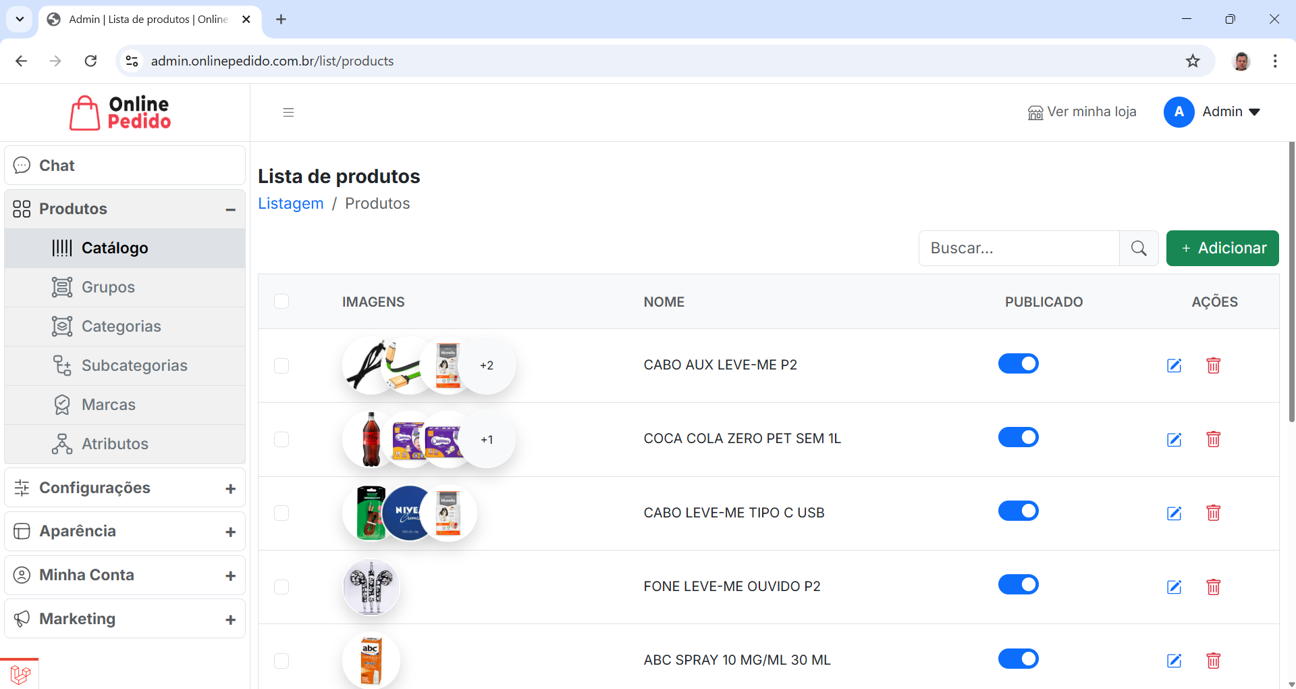This screenshot has height=689, width=1296.
Task: Check the select-all checkbox in table header
Action: 282,301
